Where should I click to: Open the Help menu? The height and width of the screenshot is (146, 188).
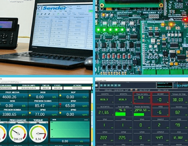[105, 80]
